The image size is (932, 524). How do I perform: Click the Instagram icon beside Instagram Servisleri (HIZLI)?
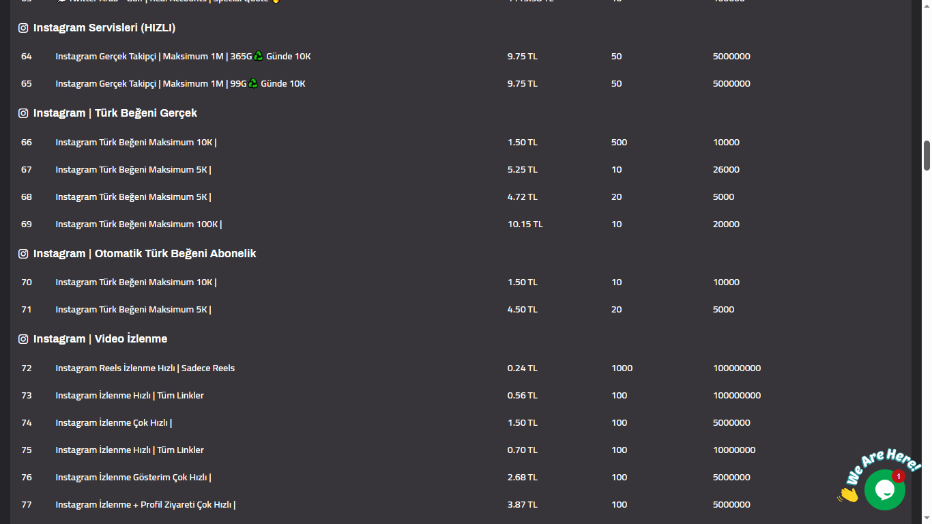pyautogui.click(x=23, y=28)
